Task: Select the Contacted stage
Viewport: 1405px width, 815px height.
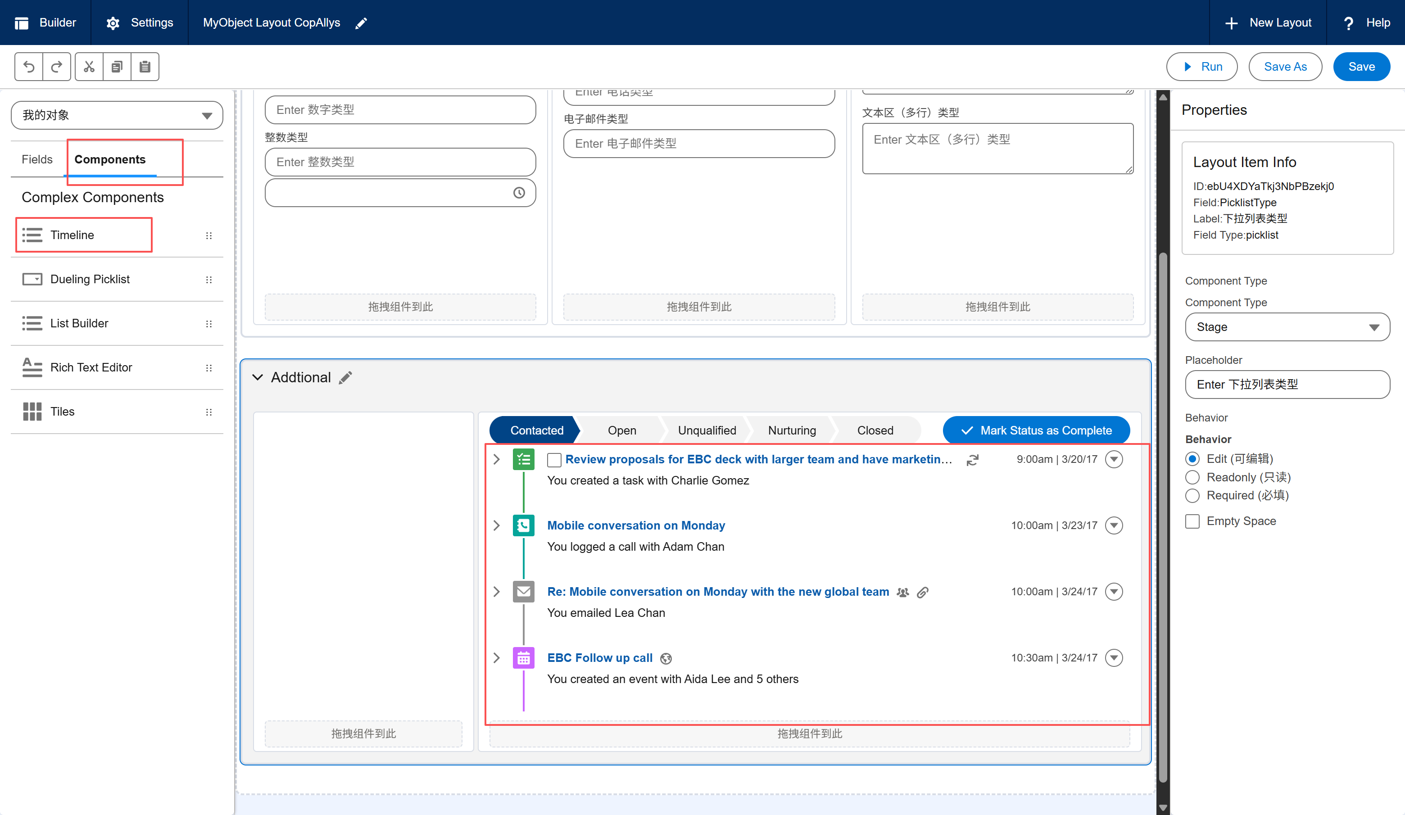Action: [535, 430]
